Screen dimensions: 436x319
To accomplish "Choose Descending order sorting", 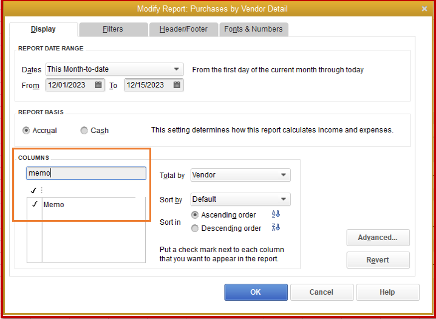I will pyautogui.click(x=195, y=228).
